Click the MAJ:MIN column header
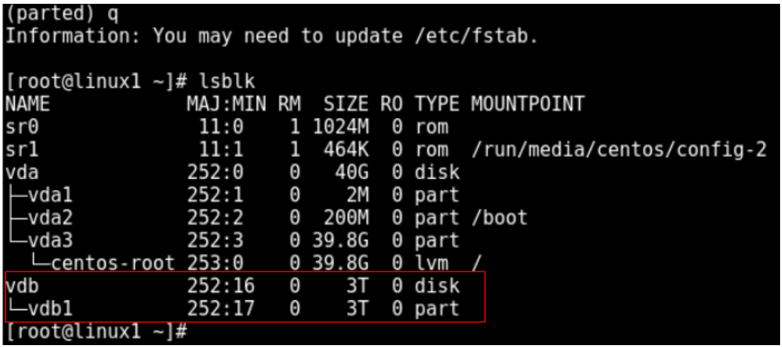The image size is (782, 347). (226, 104)
